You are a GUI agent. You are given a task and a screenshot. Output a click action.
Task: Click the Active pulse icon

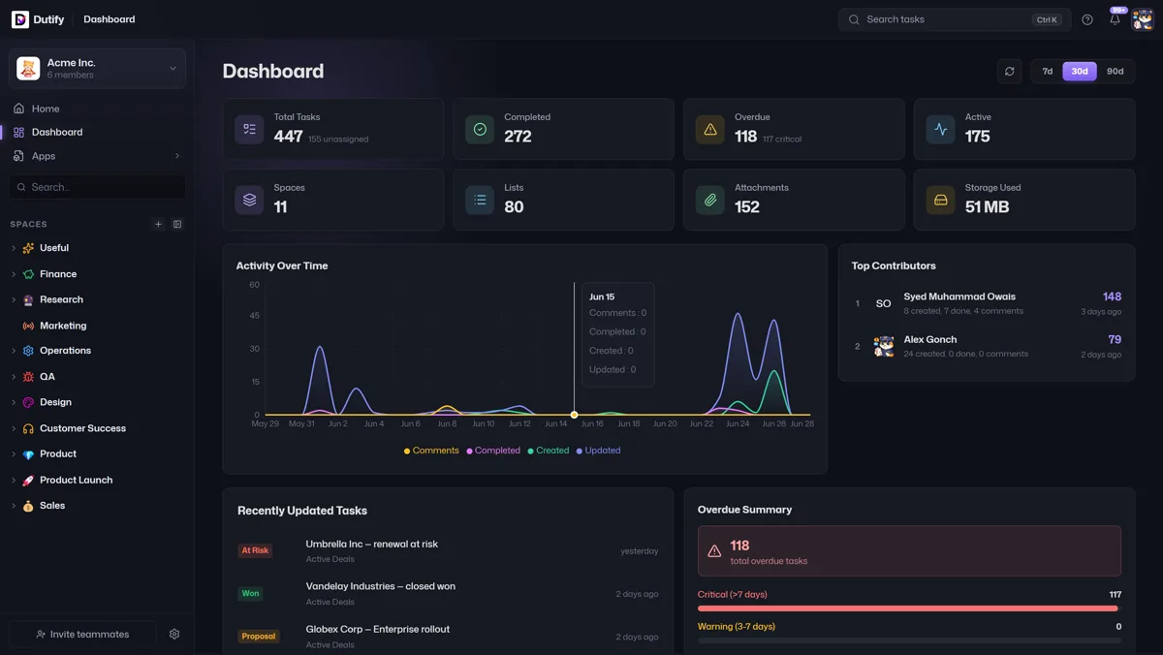(x=940, y=129)
